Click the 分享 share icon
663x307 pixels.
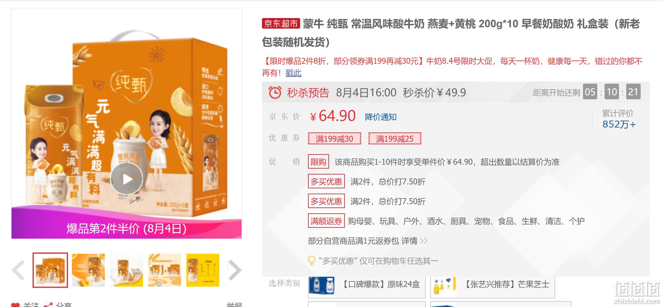[48, 305]
